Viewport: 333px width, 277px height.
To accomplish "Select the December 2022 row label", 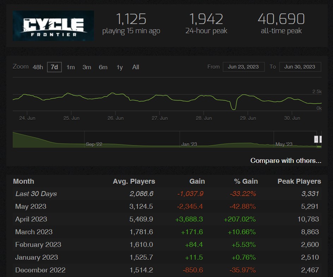I will 40,270.
